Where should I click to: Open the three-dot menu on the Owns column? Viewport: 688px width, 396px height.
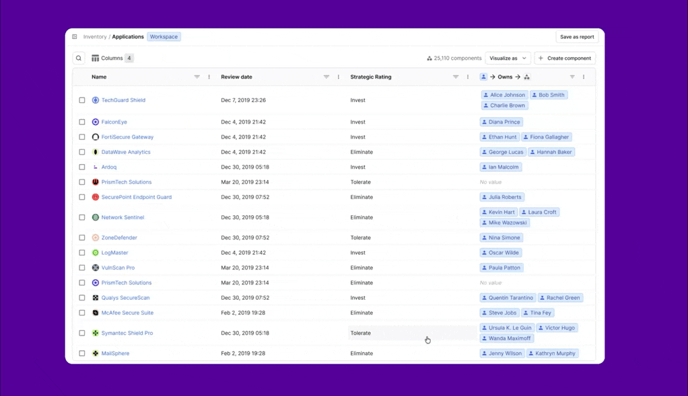coord(584,77)
